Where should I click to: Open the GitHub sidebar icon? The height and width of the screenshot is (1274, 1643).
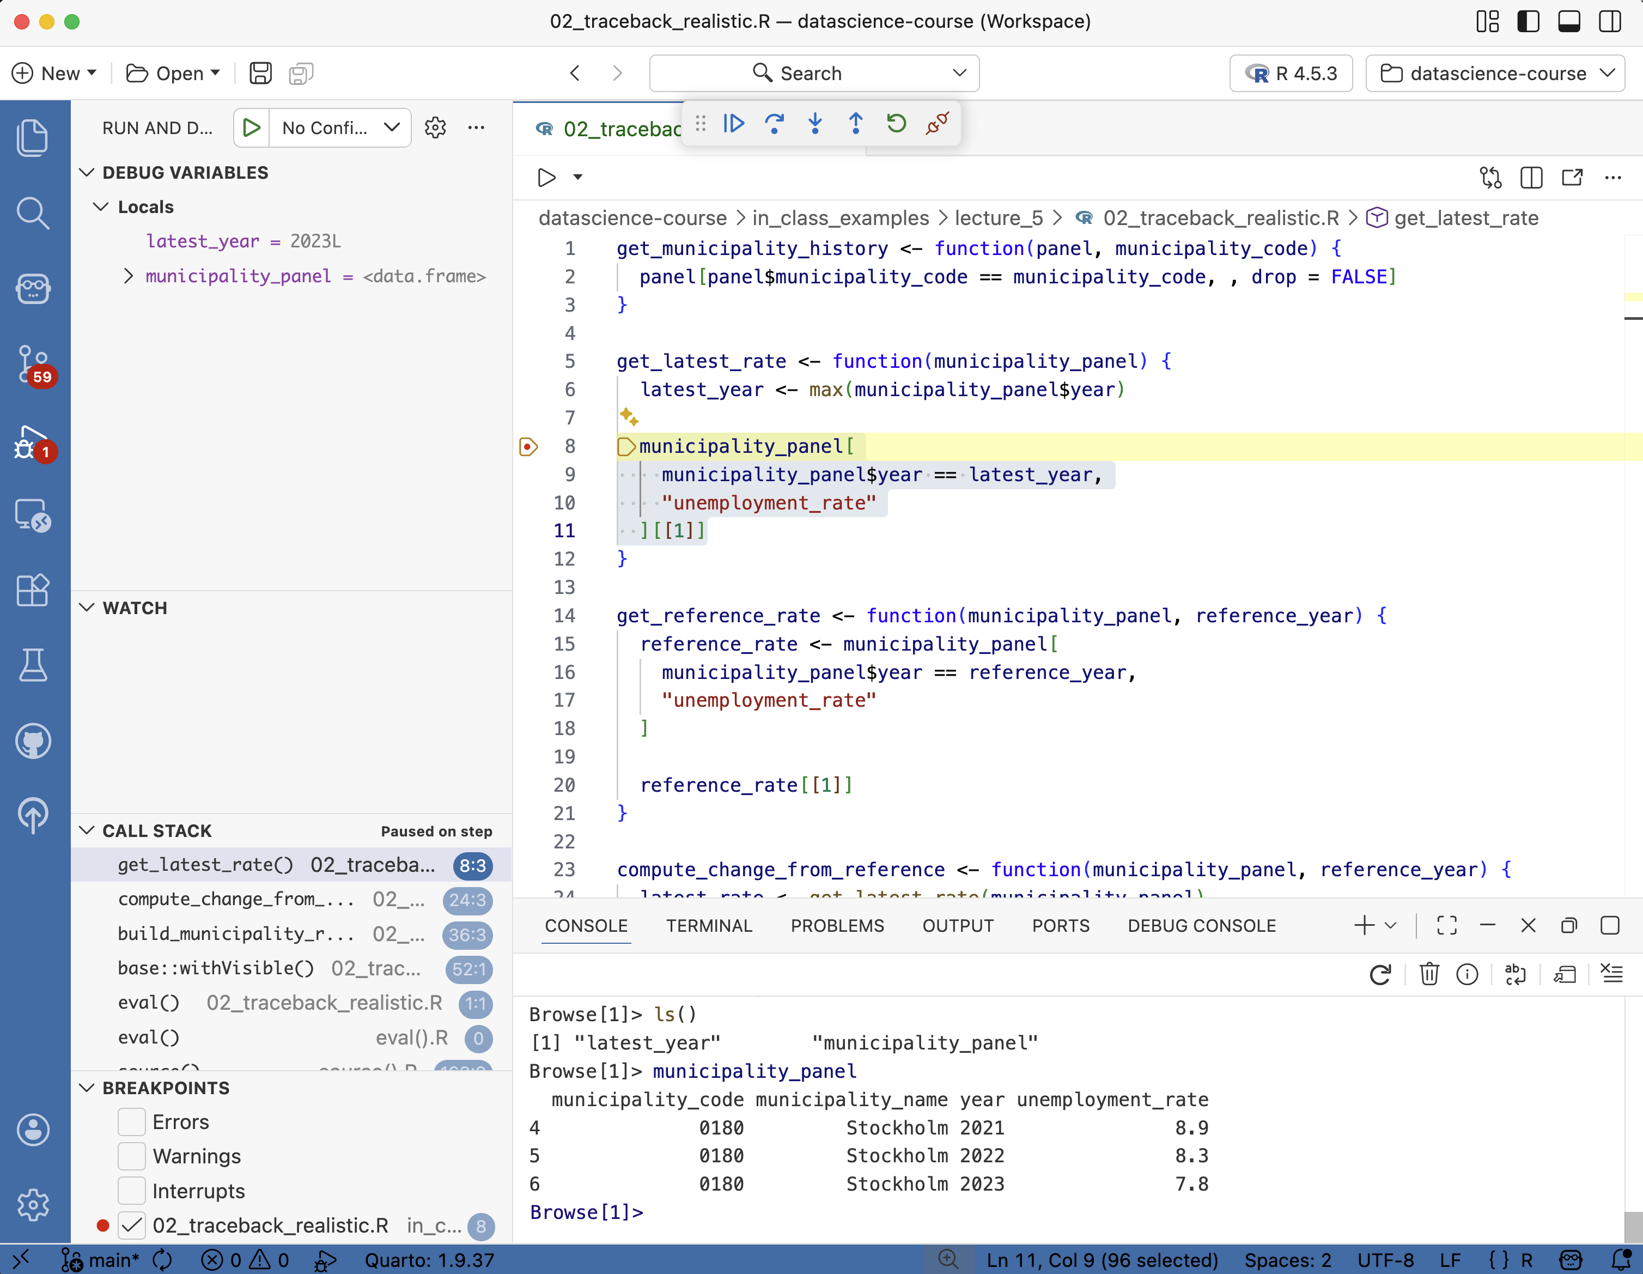pos(33,741)
